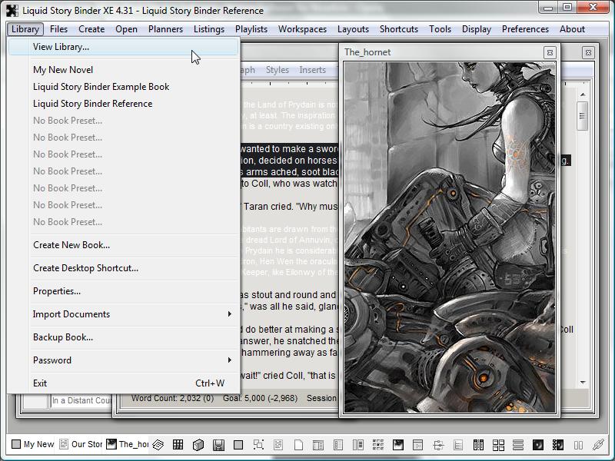Click the blank page icon in bottom toolbar
Screen dimensions: 615x461
pos(298,444)
